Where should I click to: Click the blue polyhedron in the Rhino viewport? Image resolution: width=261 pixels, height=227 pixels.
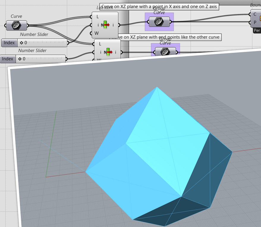pos(155,149)
